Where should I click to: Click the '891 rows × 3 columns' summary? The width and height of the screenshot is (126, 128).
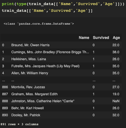point(19,124)
